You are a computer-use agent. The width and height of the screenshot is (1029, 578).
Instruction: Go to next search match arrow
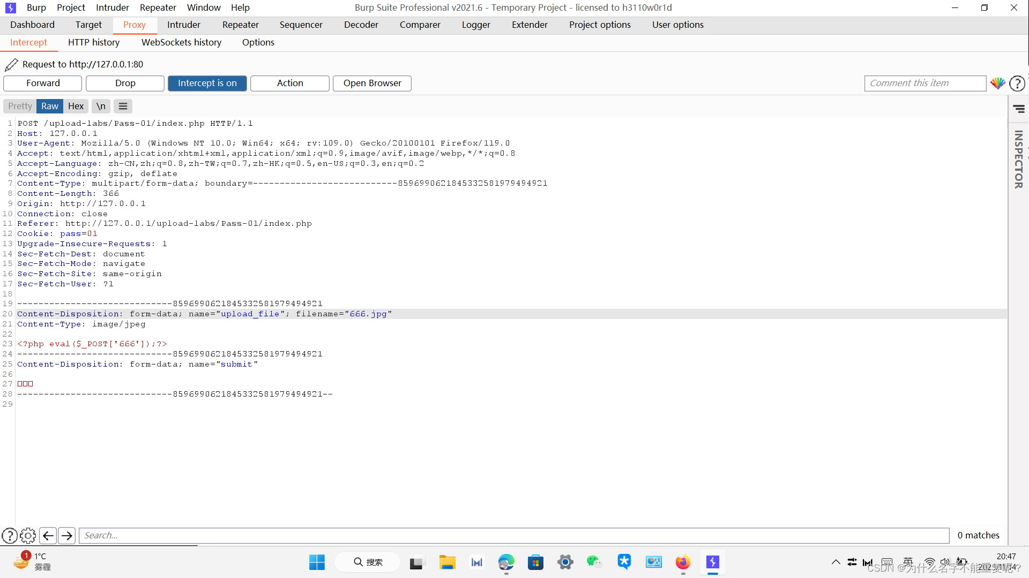pos(66,535)
